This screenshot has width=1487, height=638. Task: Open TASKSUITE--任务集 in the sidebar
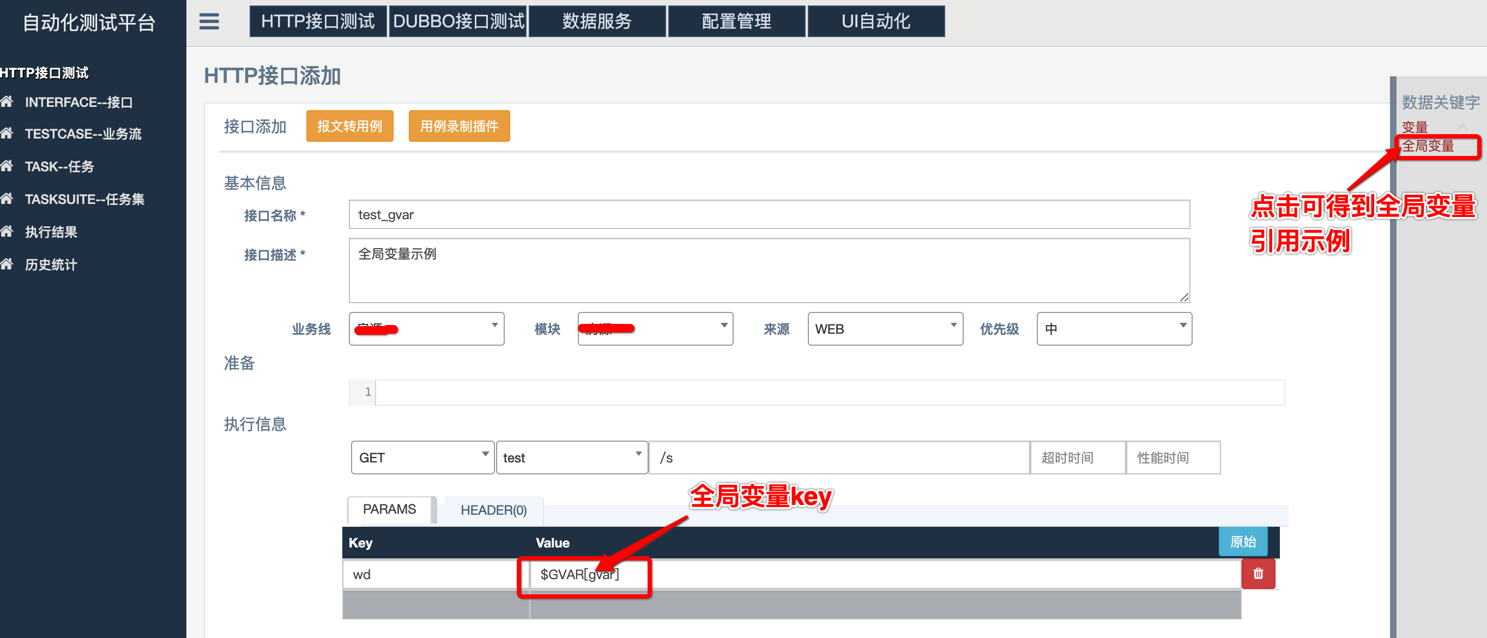85,199
